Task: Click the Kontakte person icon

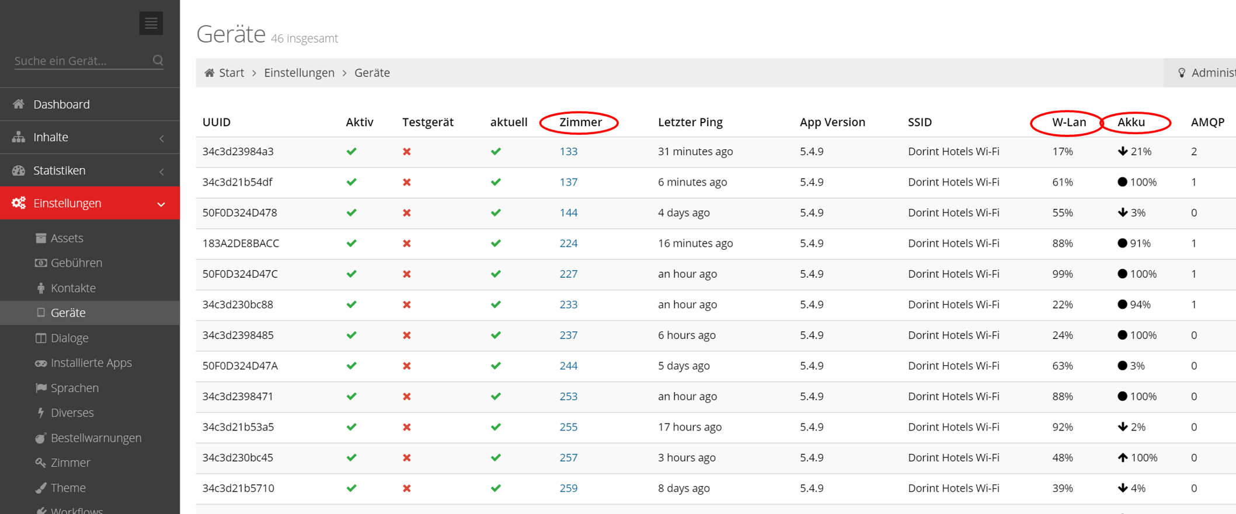Action: click(40, 288)
